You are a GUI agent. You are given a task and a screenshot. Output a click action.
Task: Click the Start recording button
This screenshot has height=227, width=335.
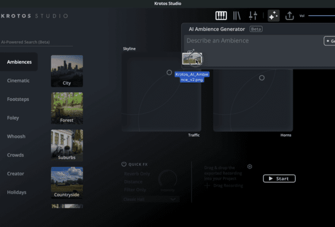click(279, 178)
